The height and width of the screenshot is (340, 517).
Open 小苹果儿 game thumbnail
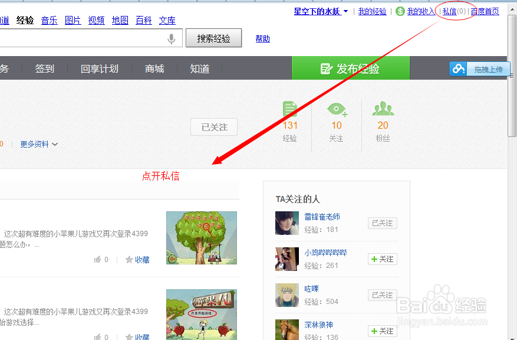tap(202, 315)
